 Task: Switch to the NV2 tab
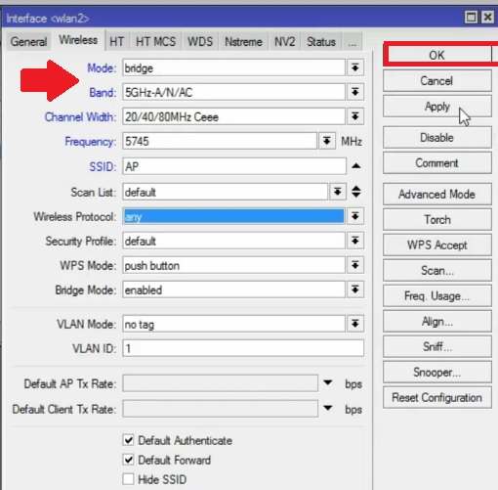[284, 41]
